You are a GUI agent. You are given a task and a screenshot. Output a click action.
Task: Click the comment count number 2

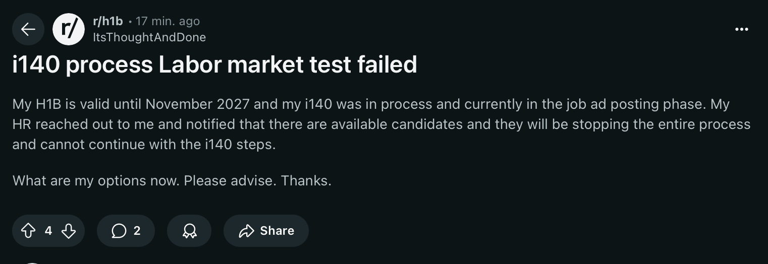137,231
